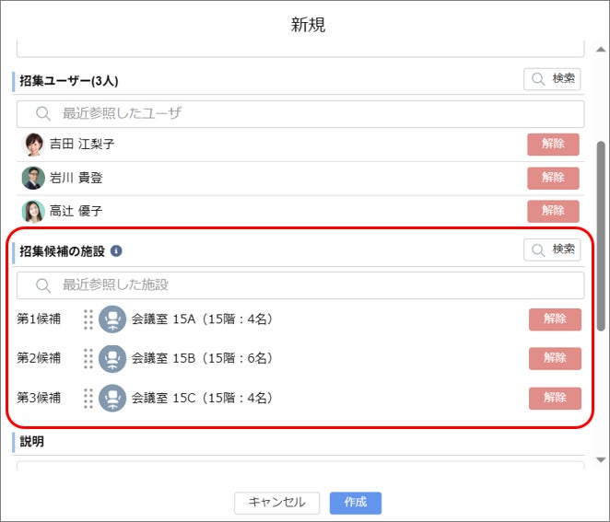
Task: Click the info icon beside 招集候補の施設
Action: pyautogui.click(x=116, y=251)
